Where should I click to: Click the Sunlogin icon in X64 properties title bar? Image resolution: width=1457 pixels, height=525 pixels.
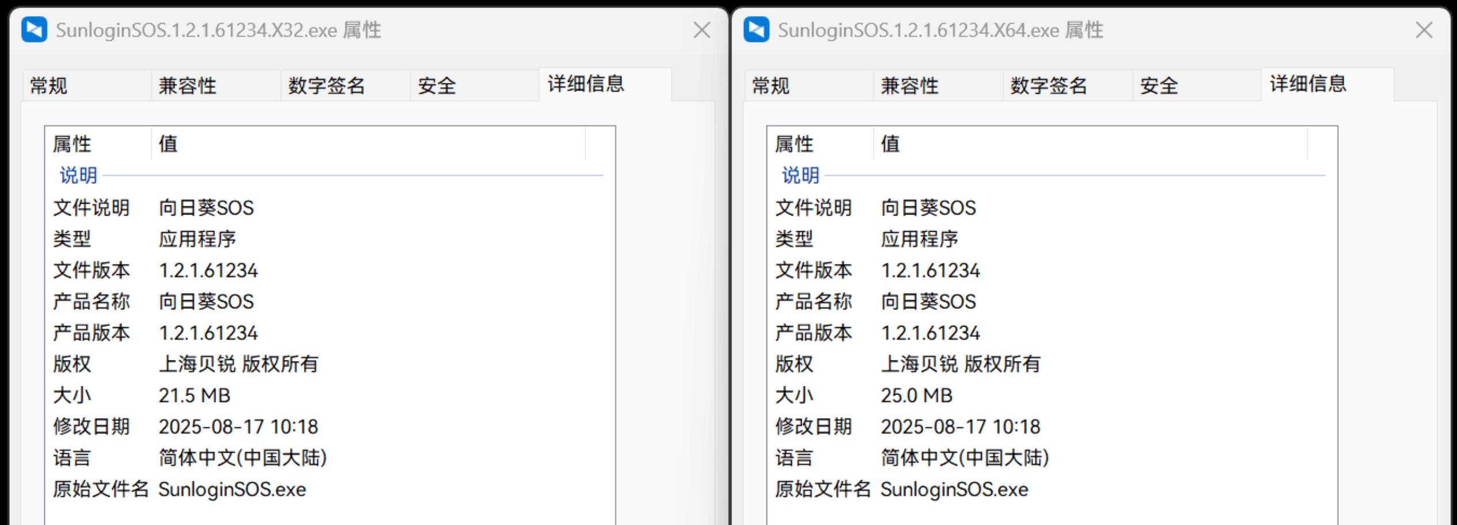pyautogui.click(x=756, y=30)
